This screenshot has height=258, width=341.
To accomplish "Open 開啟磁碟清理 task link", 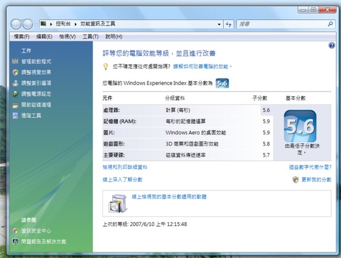I will [x=36, y=105].
